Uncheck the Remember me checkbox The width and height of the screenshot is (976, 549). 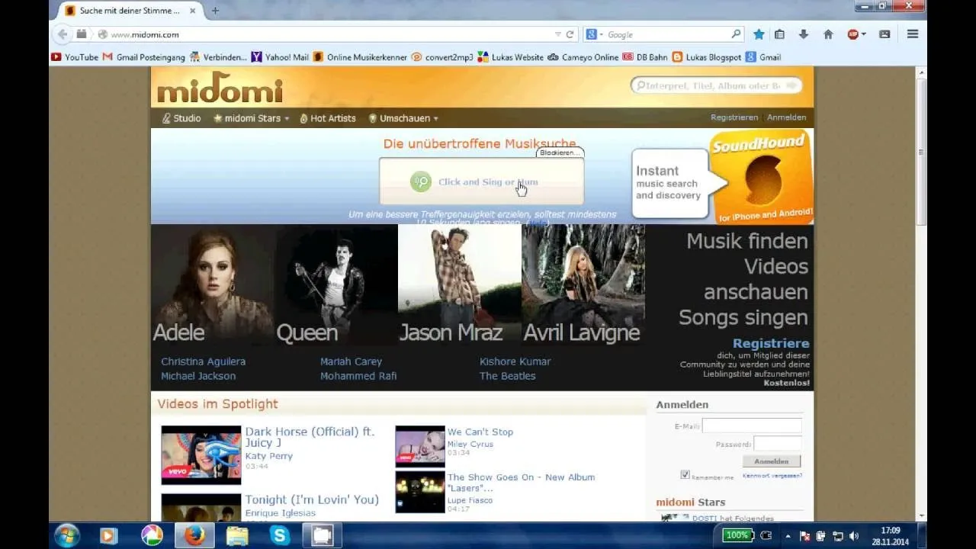pos(685,474)
